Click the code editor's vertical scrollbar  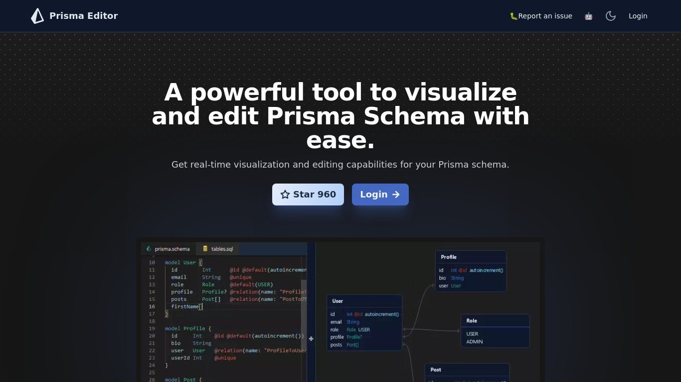pyautogui.click(x=304, y=288)
